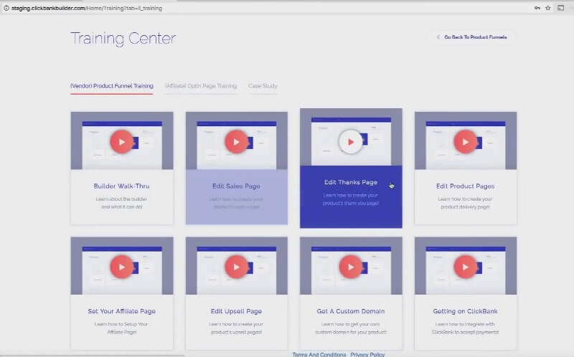Screen dimensions: 574x357
Task: Open the Case Study tab
Action: (x=263, y=86)
